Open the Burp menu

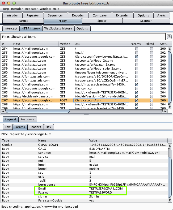pyautogui.click(x=6, y=9)
